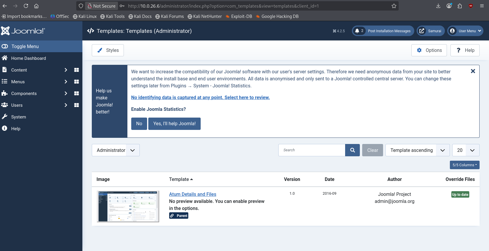Screen dimensions: 489x251
Task: Open the browser hamburger menu
Action: coord(482,6)
